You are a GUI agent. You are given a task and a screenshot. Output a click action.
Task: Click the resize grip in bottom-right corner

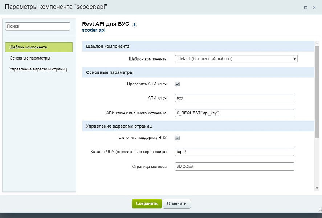(319, 210)
